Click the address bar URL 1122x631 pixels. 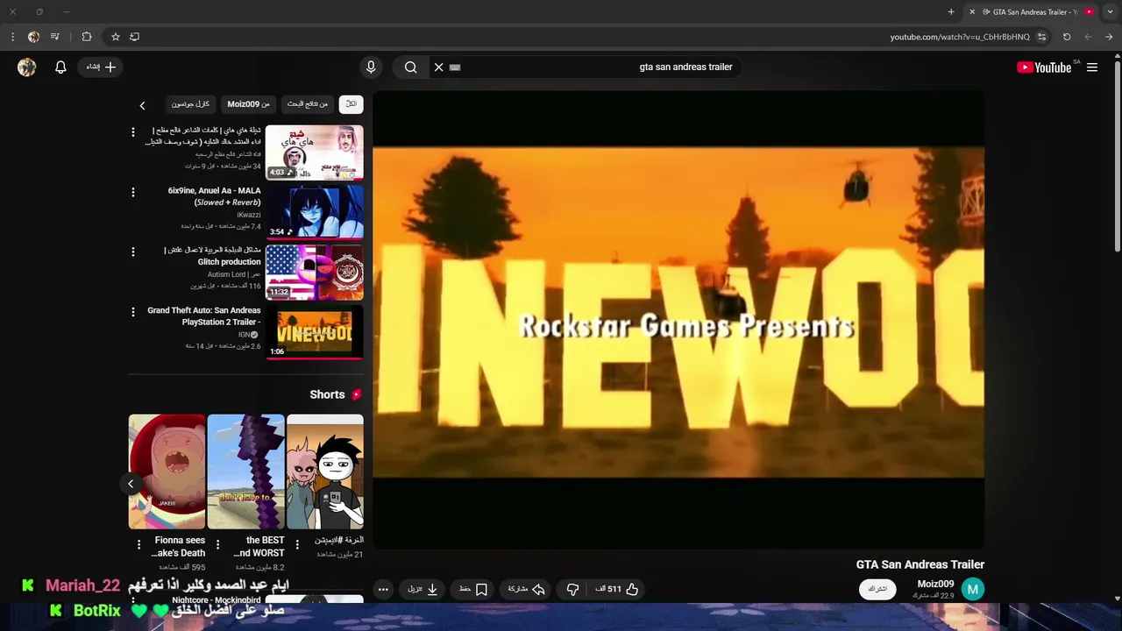pyautogui.click(x=960, y=37)
